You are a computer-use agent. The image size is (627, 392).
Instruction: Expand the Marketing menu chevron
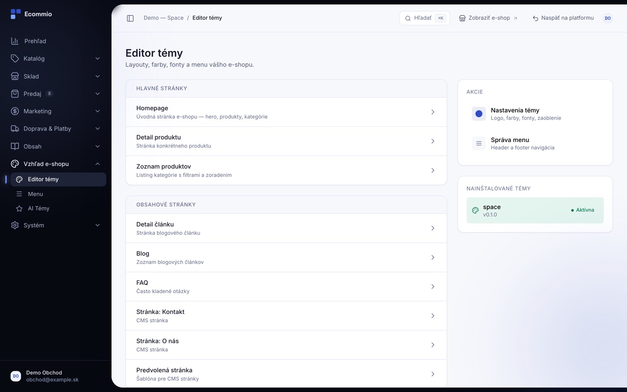pos(98,111)
